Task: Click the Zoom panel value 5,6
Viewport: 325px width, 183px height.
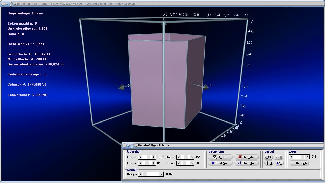Action: 314,157
